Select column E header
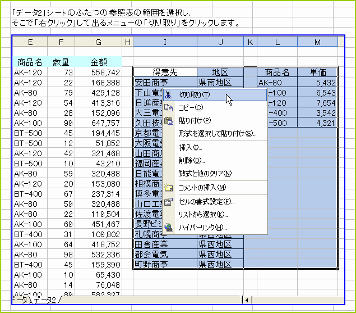The image size is (356, 313). [x=30, y=42]
